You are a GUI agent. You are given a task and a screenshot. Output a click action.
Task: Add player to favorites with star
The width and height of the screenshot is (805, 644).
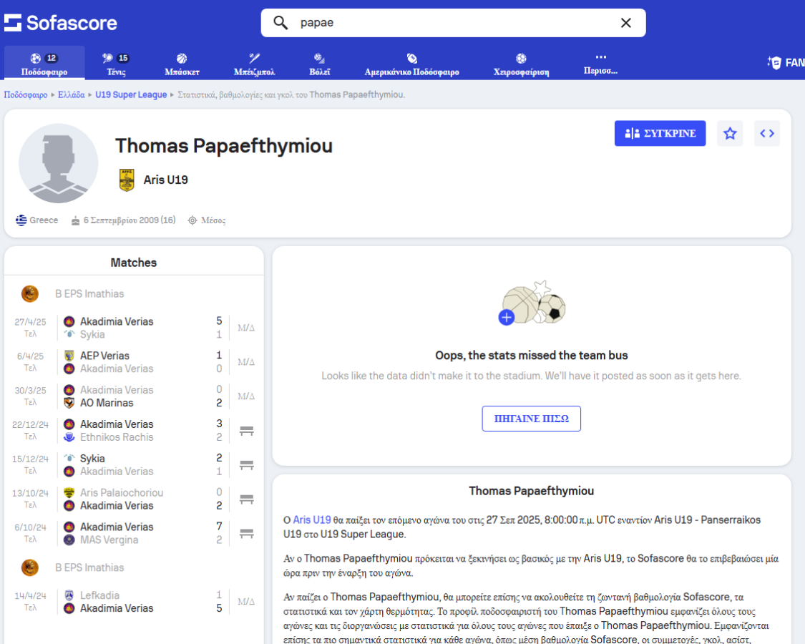click(730, 134)
